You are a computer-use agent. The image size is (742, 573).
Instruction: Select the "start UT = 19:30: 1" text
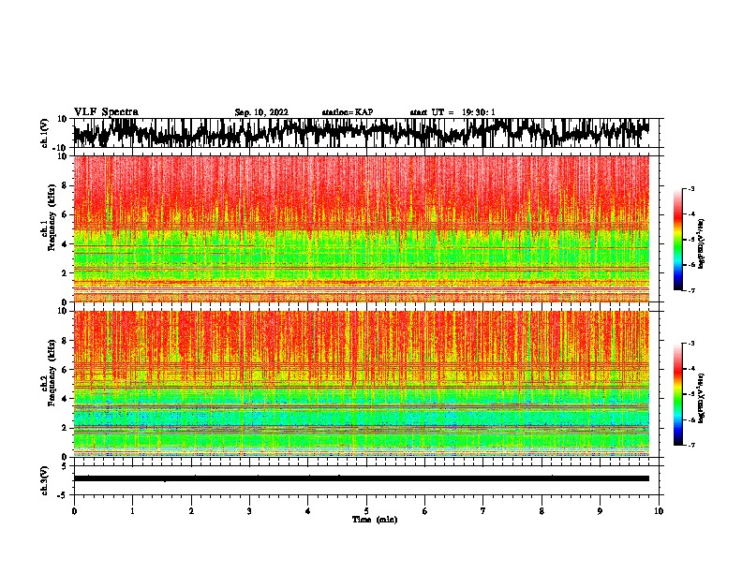coord(453,112)
